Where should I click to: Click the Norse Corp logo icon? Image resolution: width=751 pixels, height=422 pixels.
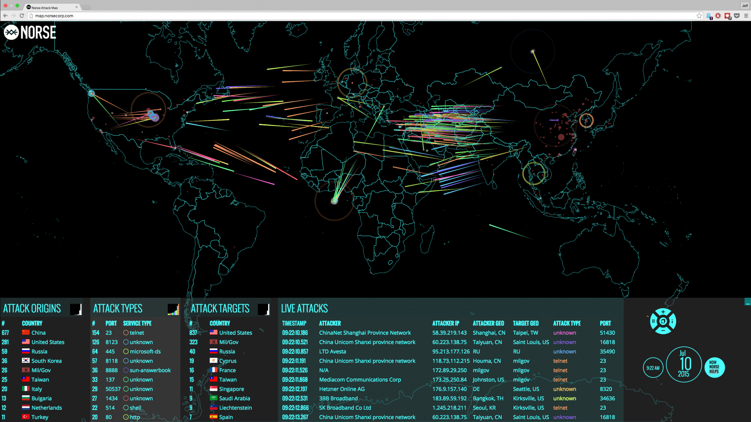[x=11, y=32]
